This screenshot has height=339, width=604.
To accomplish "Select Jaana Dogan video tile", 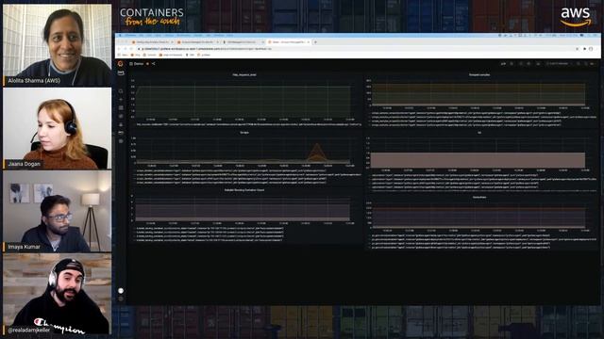I will pyautogui.click(x=57, y=128).
